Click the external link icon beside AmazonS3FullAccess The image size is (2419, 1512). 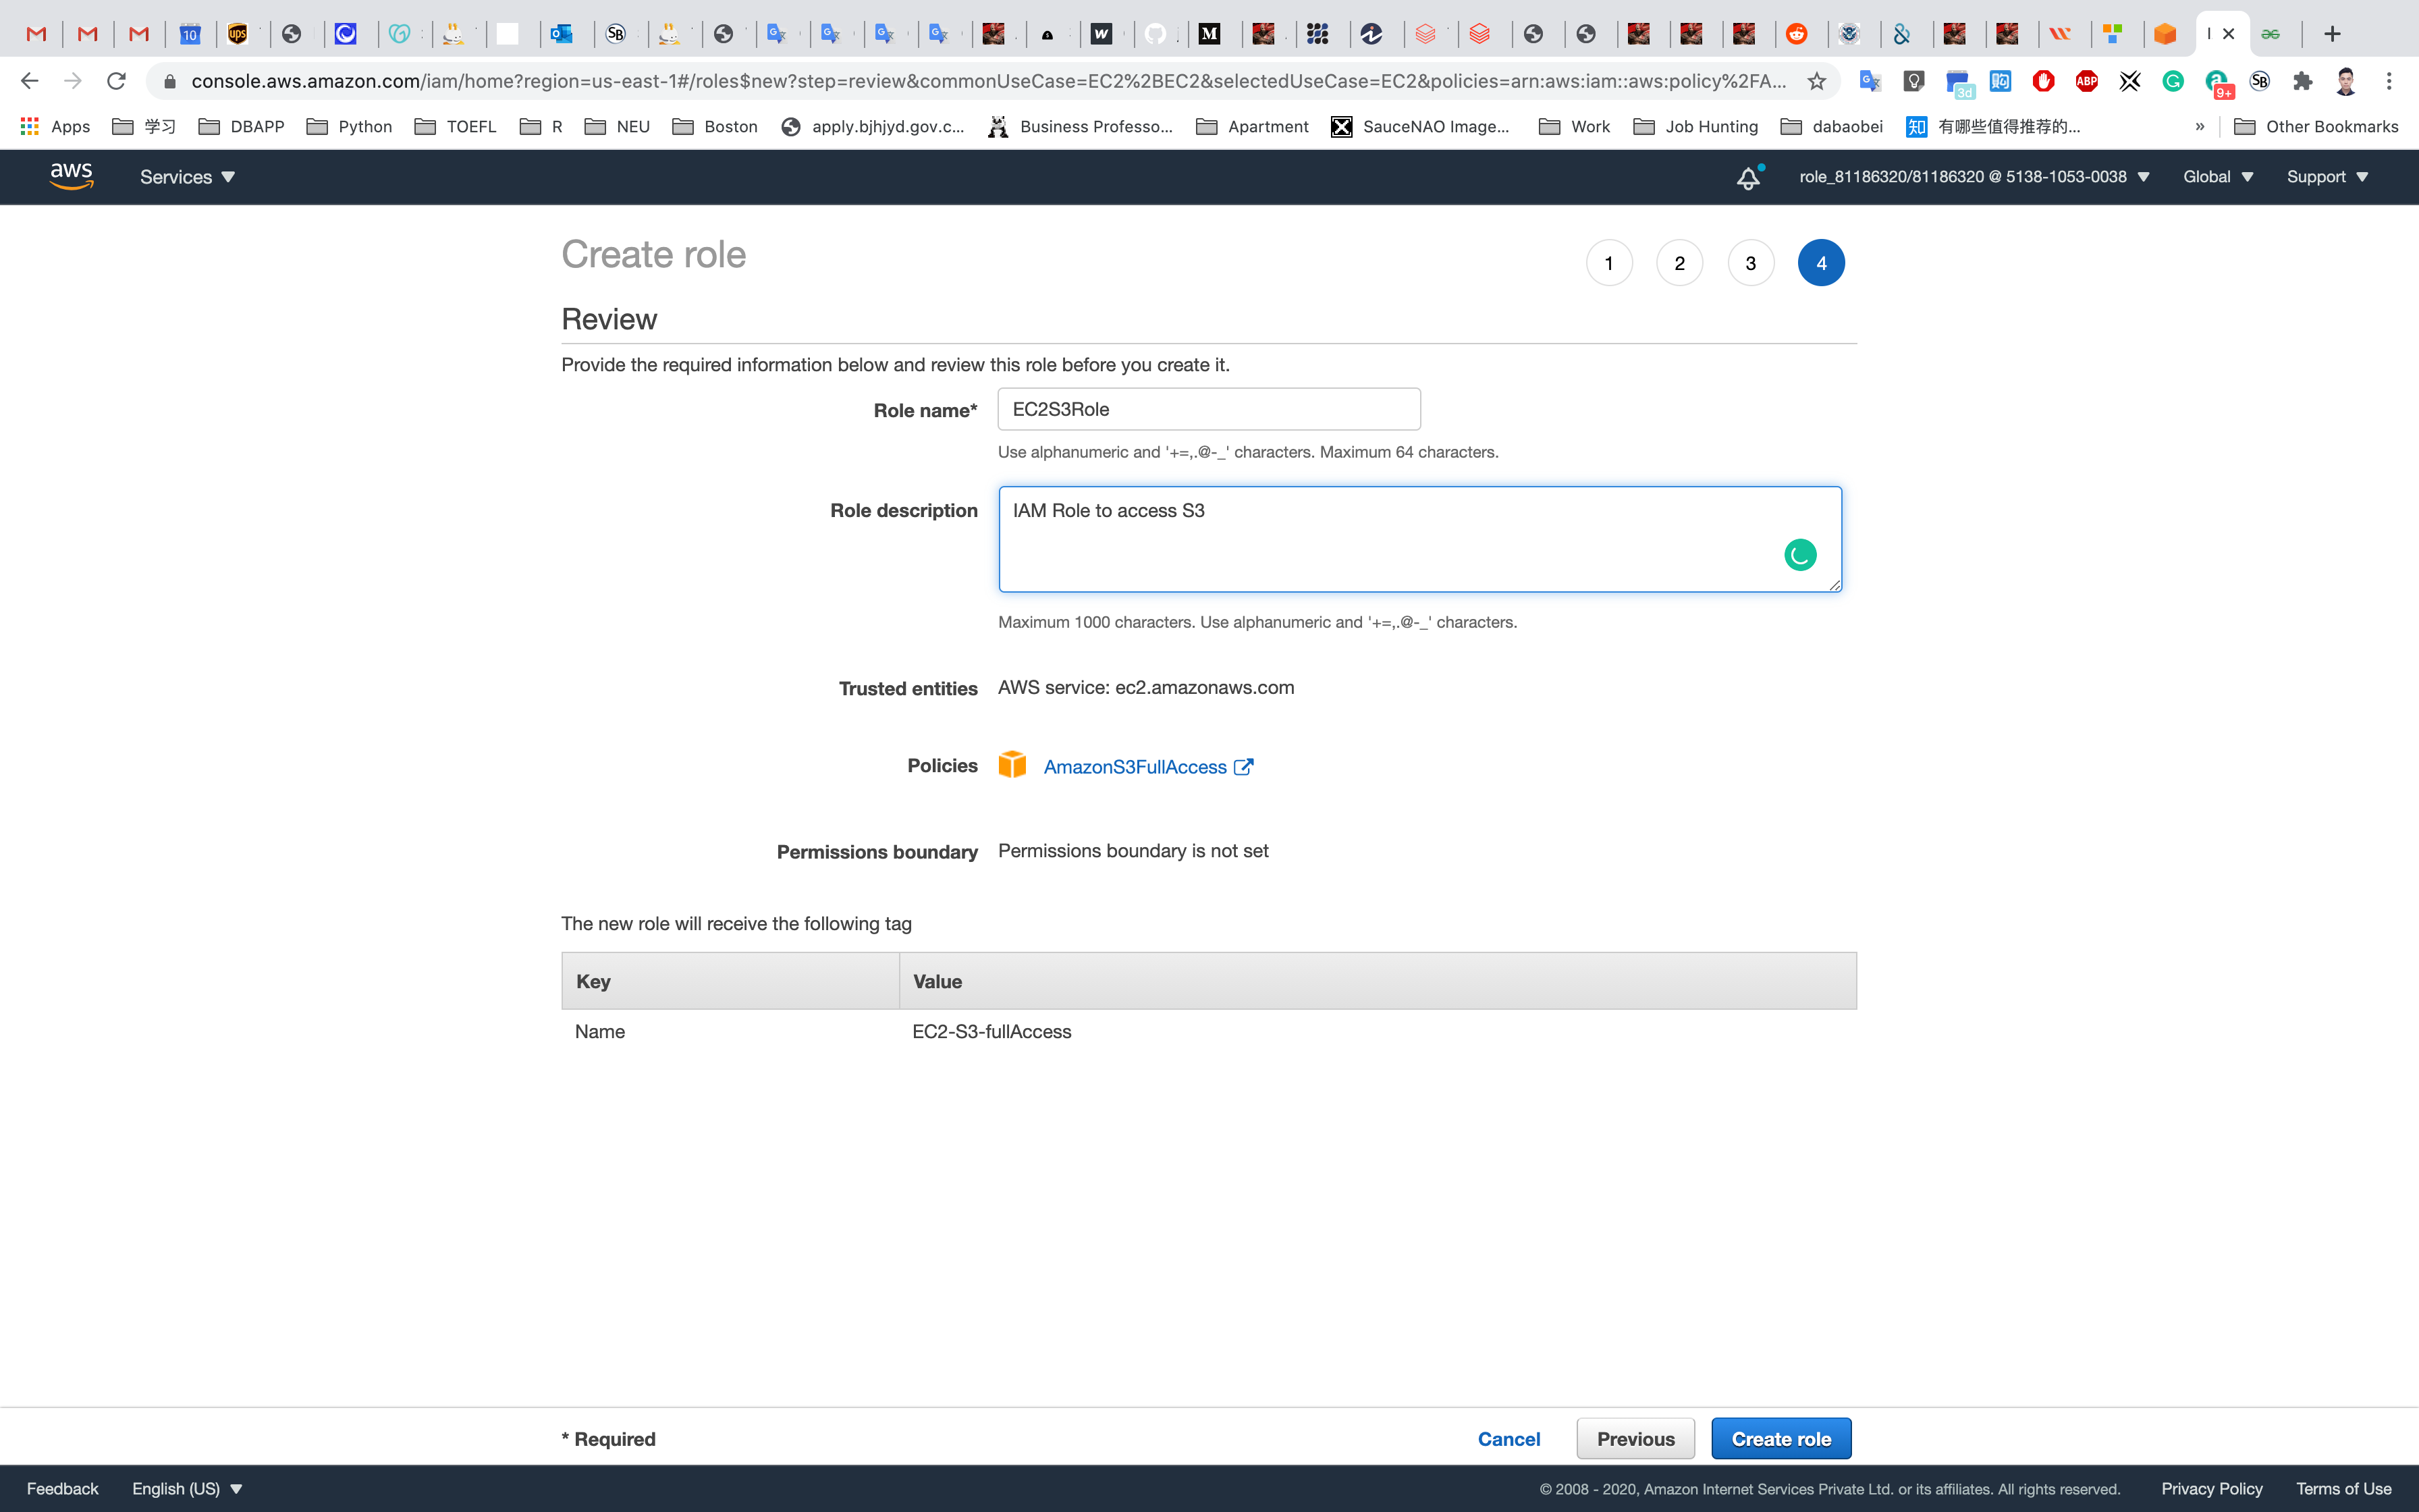(1243, 767)
